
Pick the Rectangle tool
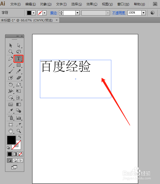click(19, 65)
